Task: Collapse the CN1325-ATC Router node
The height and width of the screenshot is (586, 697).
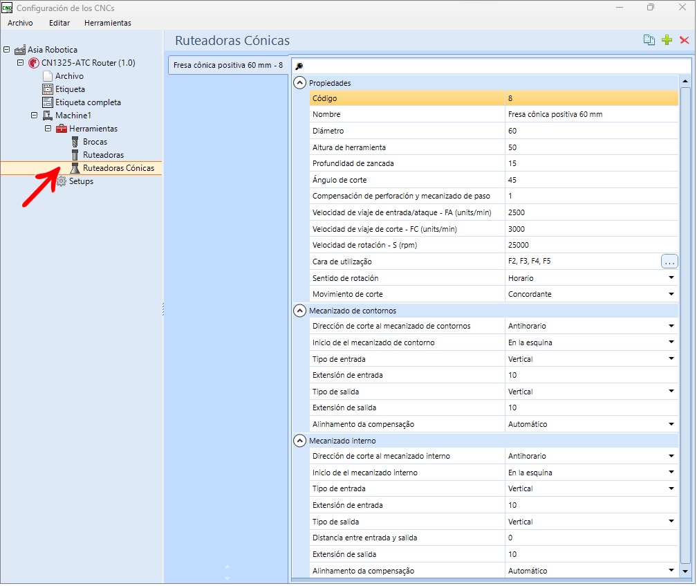Action: tap(21, 63)
